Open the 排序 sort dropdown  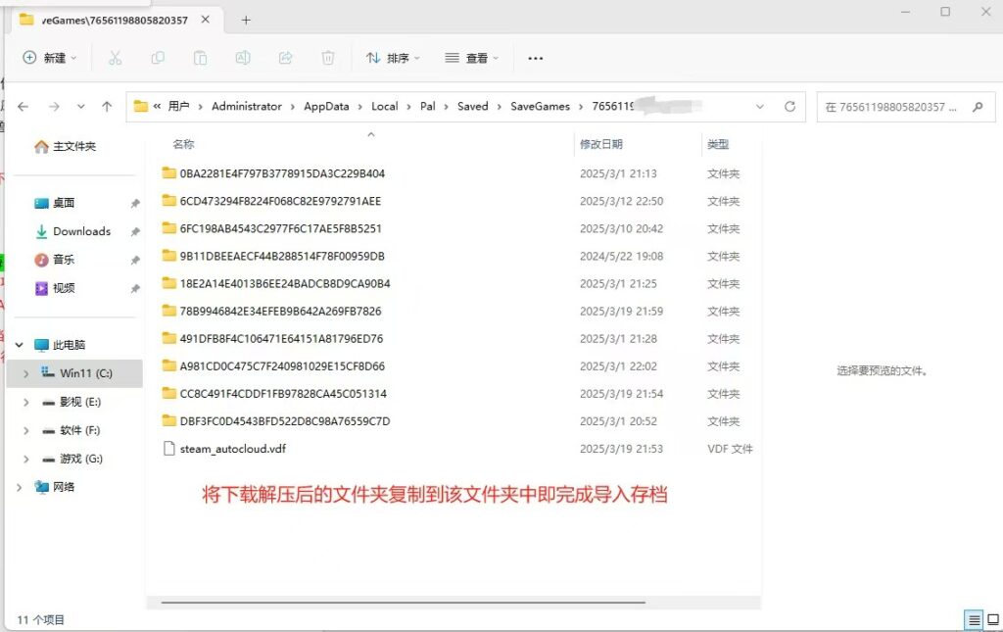click(392, 58)
